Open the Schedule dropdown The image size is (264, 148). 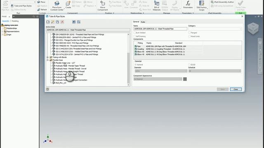pos(214,71)
